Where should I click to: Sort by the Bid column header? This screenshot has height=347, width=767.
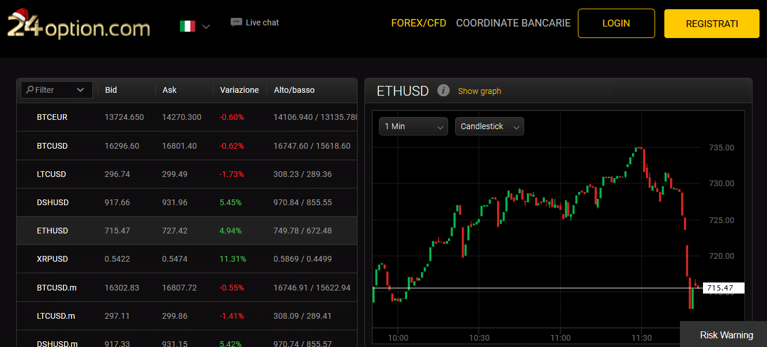(x=111, y=90)
